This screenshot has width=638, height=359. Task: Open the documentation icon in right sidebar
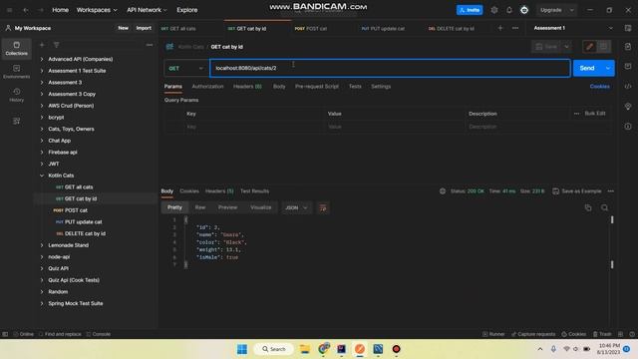click(628, 47)
